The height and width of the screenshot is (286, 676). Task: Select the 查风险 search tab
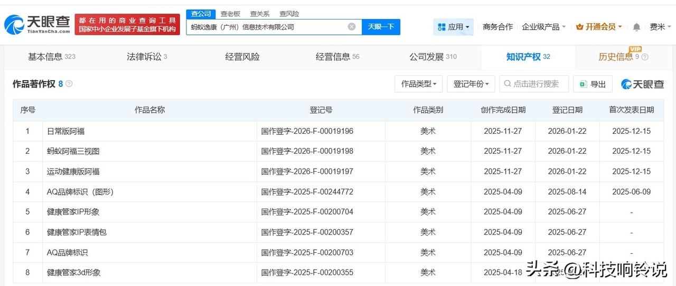(289, 14)
